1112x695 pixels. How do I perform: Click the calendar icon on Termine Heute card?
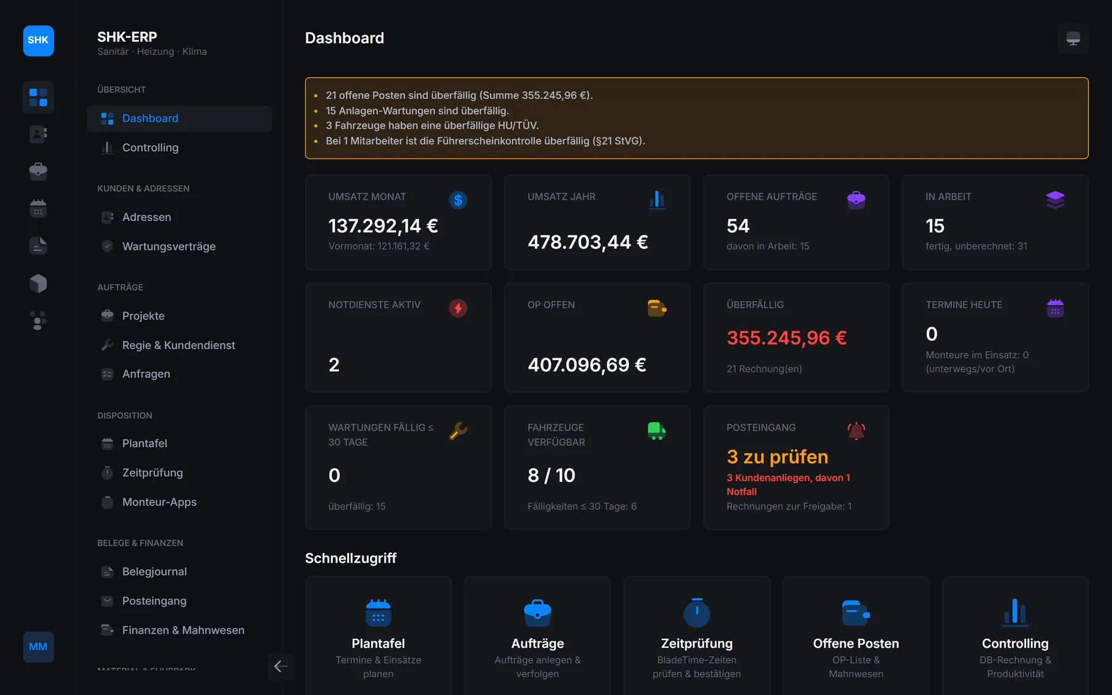pos(1055,308)
